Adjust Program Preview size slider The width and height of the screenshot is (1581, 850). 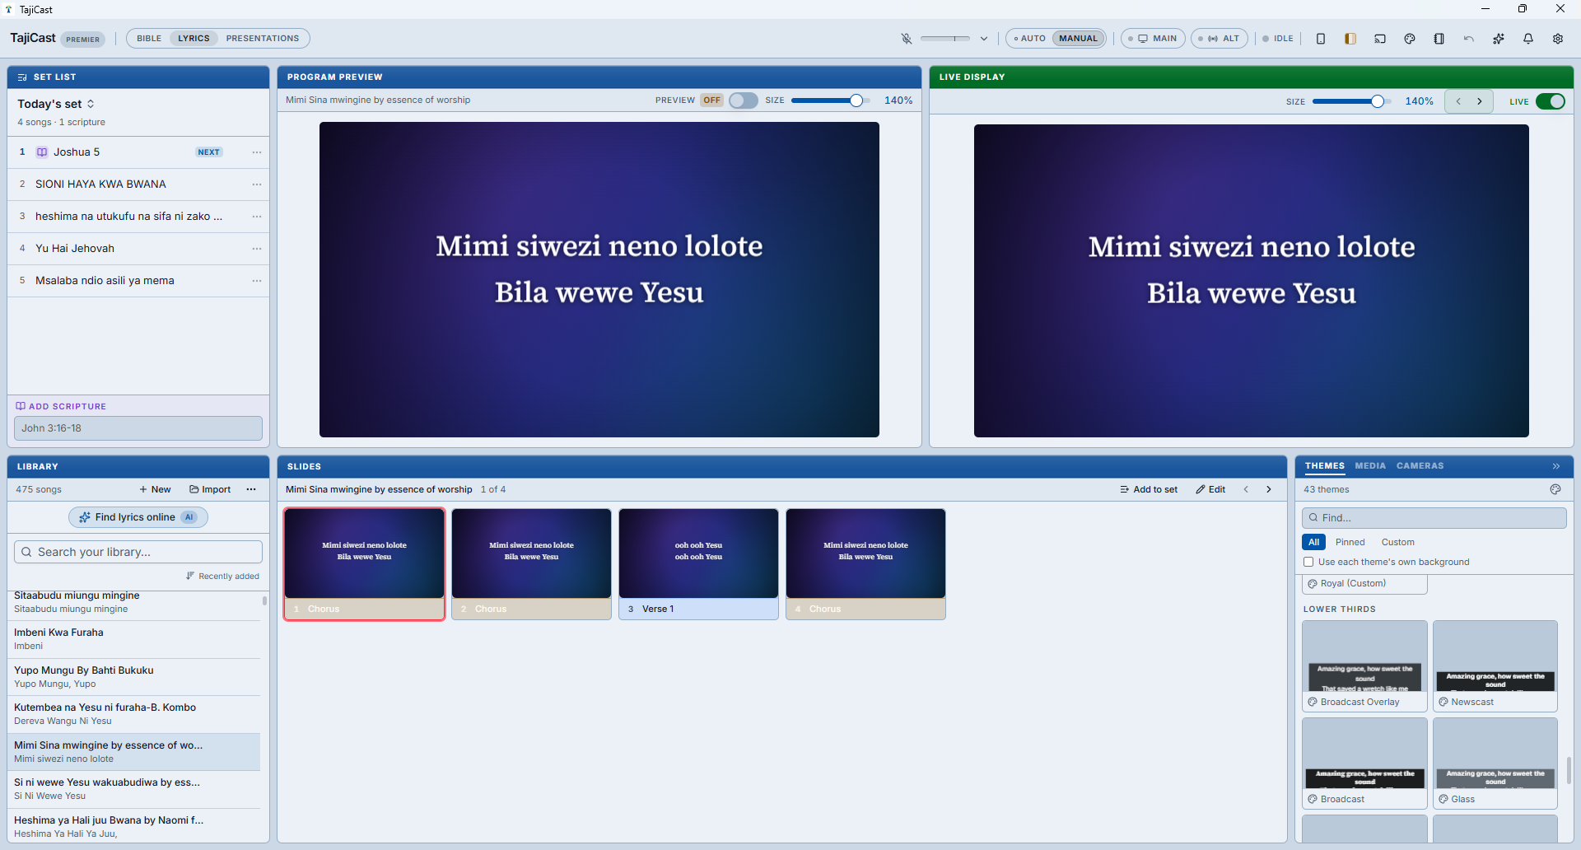point(830,100)
